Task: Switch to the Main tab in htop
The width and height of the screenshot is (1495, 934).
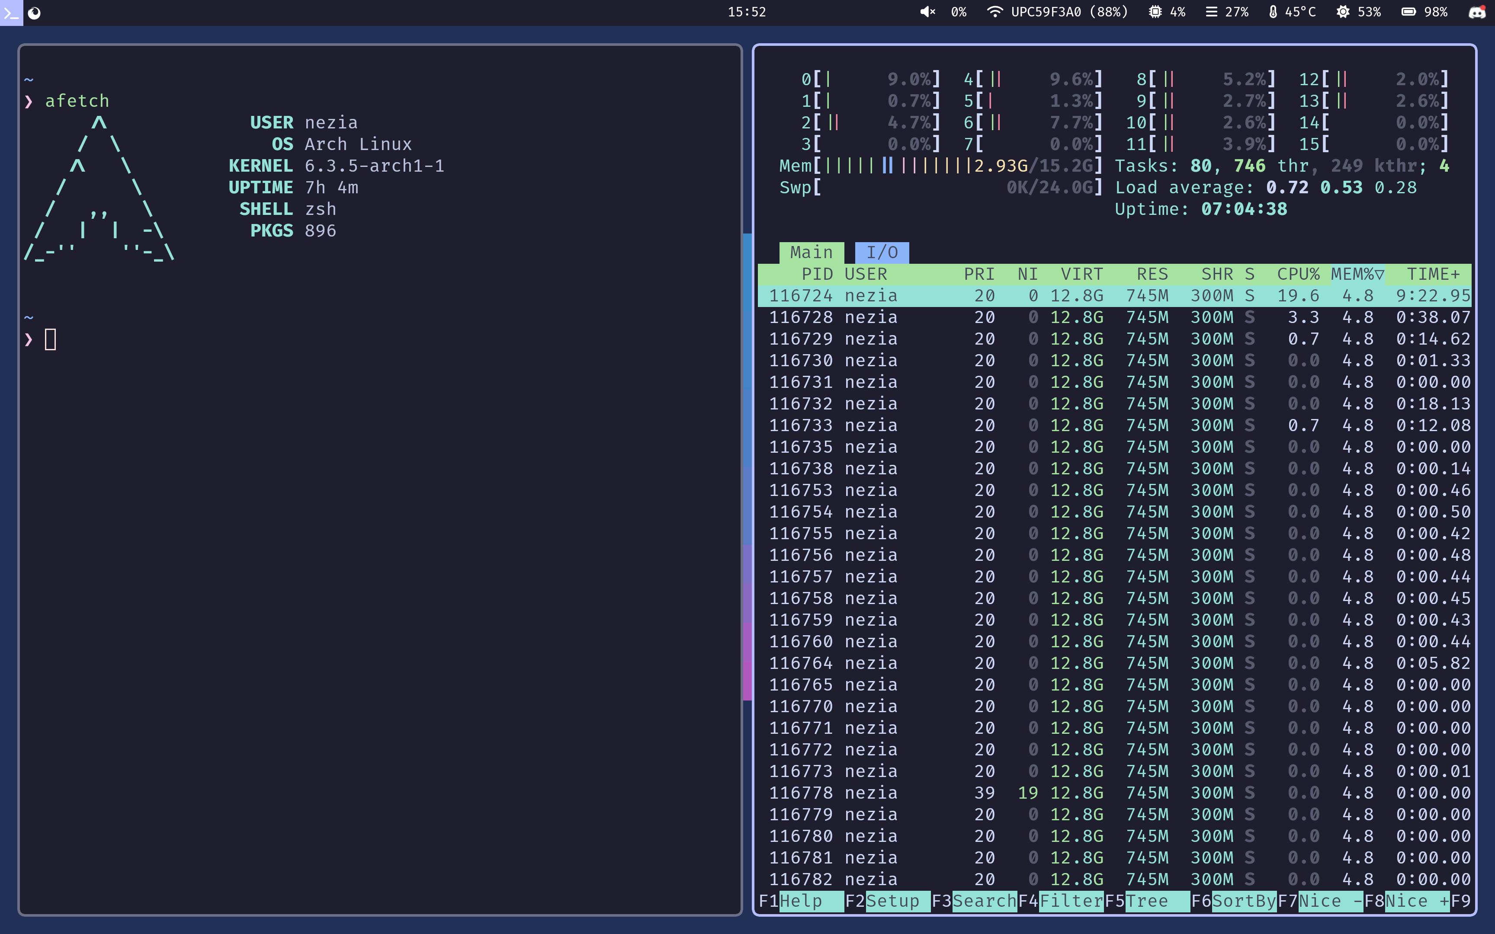Action: click(x=811, y=251)
